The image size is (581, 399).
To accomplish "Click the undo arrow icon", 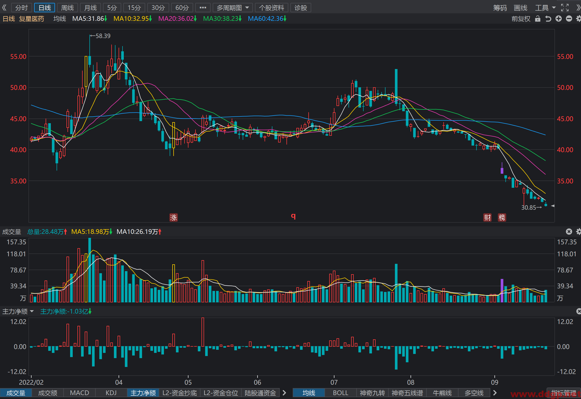I will (548, 19).
